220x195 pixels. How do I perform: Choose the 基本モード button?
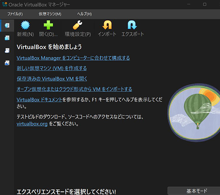tap(197, 191)
